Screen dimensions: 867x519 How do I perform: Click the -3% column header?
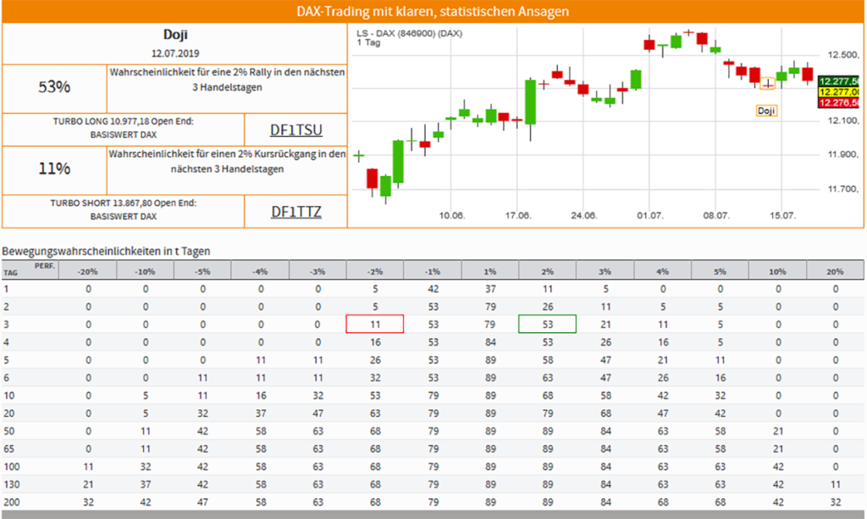point(318,271)
